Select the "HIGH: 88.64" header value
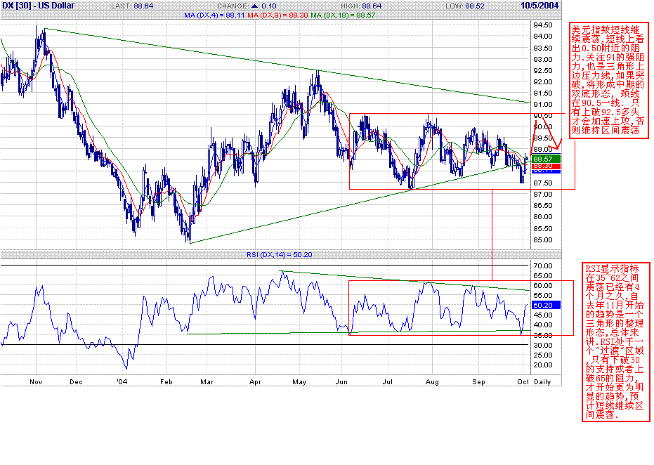This screenshot has width=654, height=465. (361, 6)
